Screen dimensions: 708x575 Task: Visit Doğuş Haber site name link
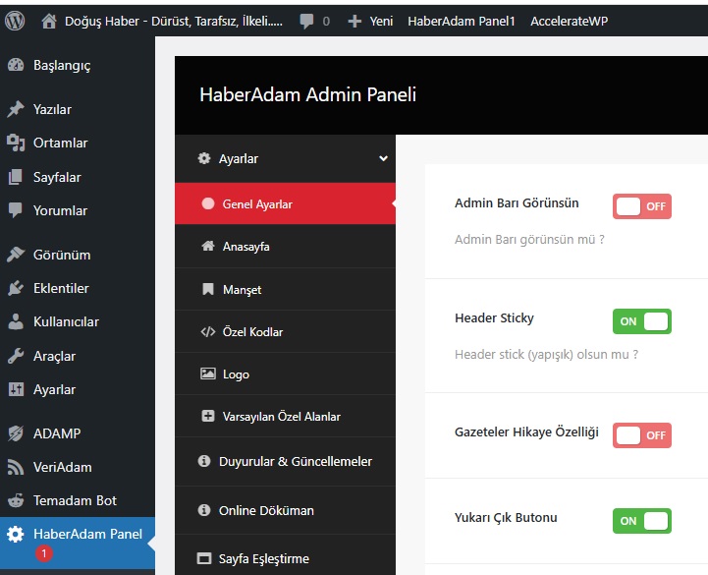[174, 22]
